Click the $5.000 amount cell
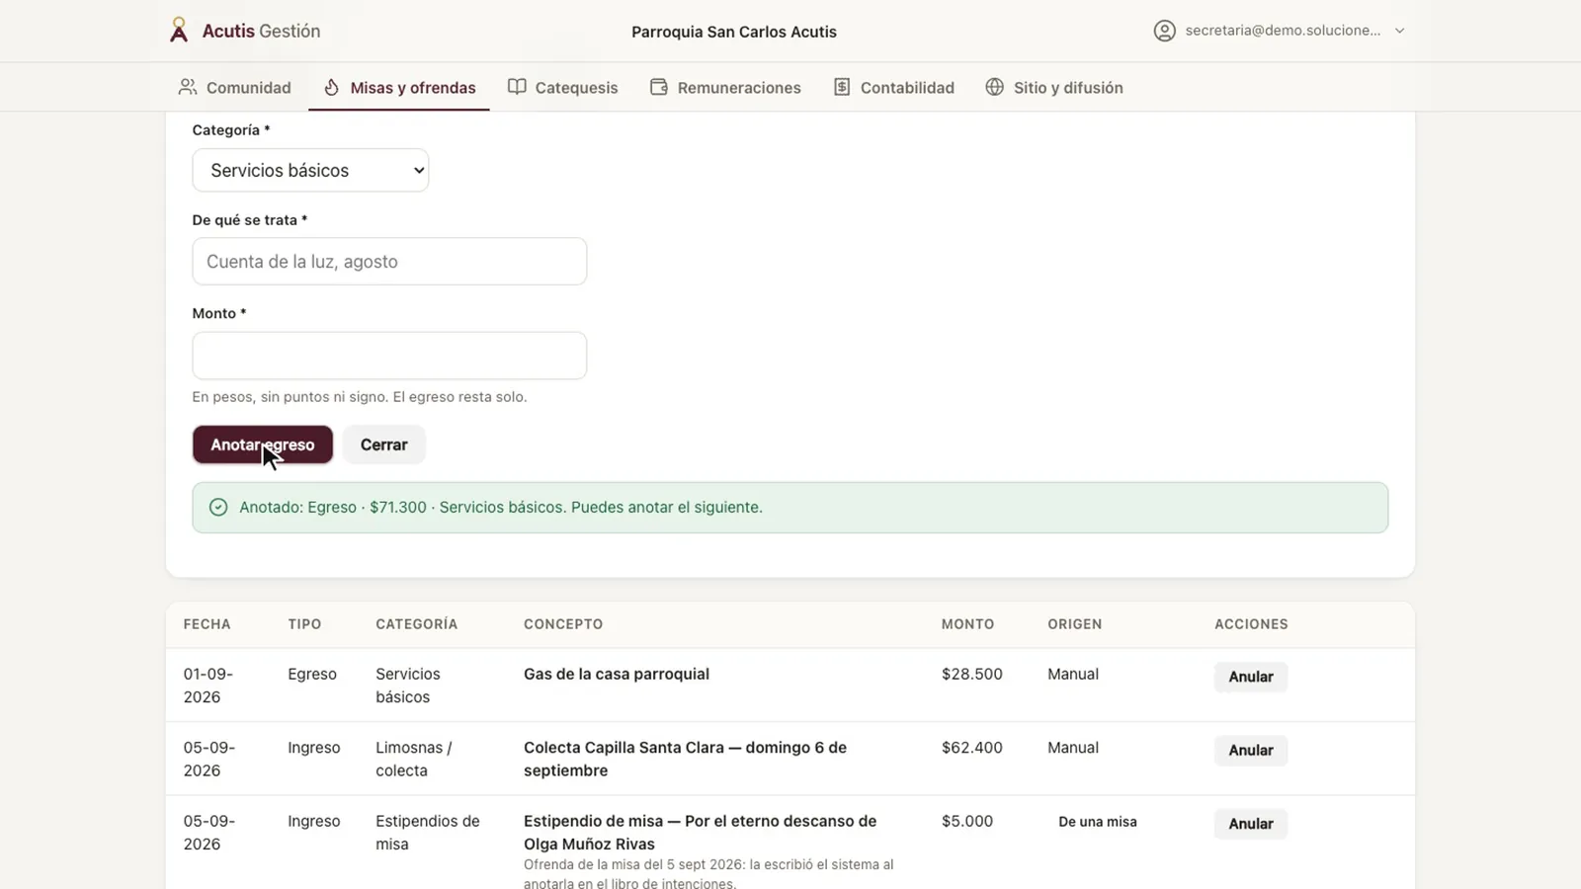Image resolution: width=1581 pixels, height=889 pixels. tap(966, 821)
